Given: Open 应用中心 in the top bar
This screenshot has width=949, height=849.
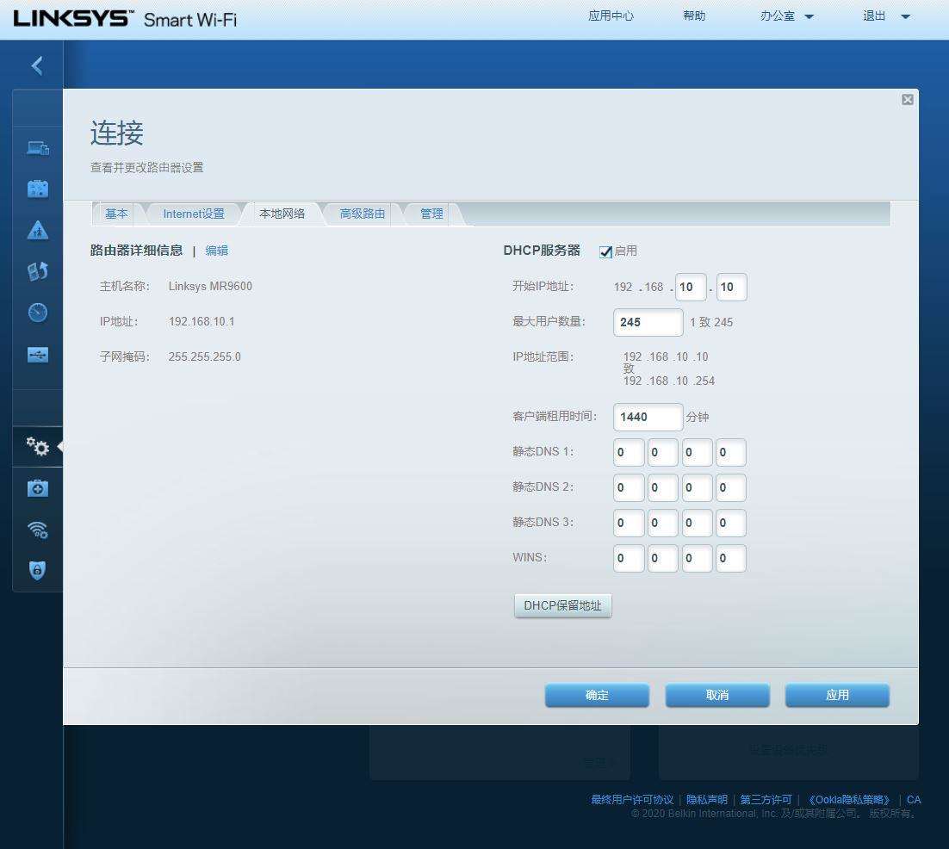Looking at the screenshot, I should coord(611,15).
